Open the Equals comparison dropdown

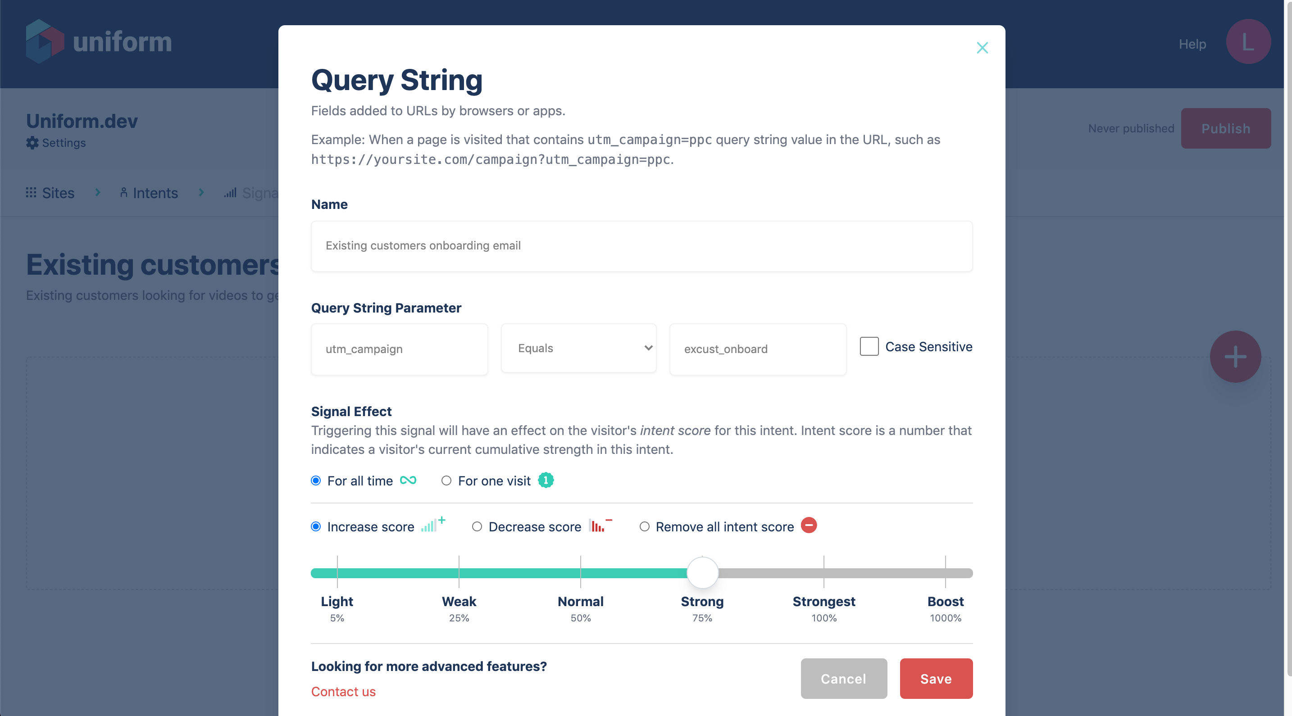(578, 349)
